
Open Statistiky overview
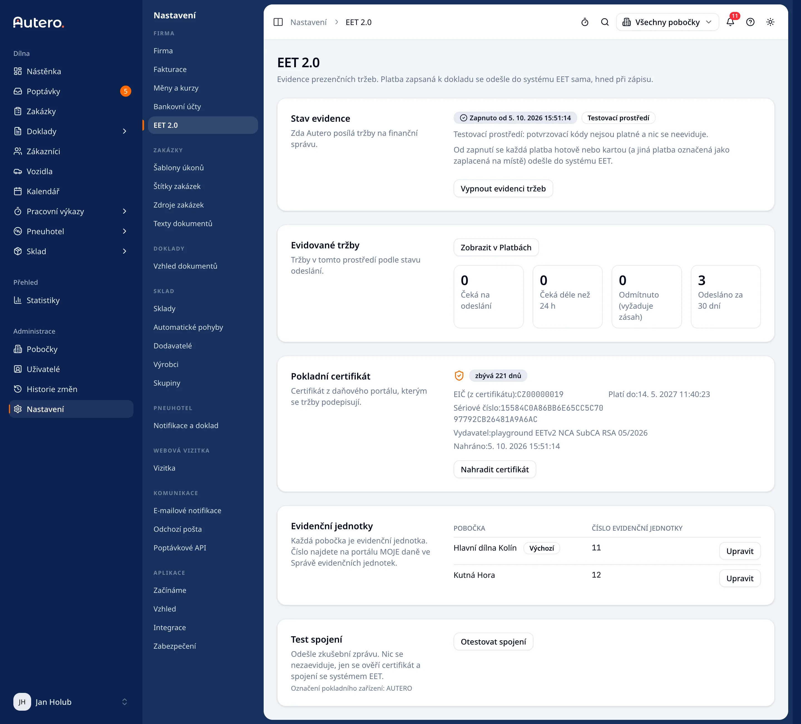pos(71,301)
